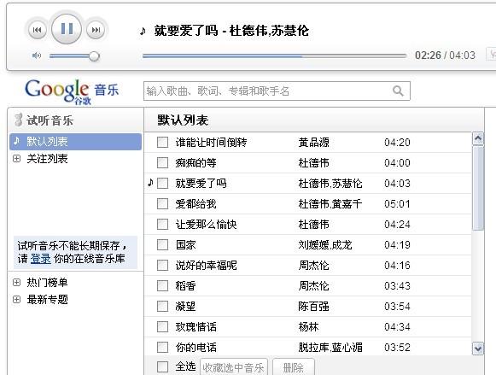Expand the 热门榜单 section
496x375 pixels.
16,282
